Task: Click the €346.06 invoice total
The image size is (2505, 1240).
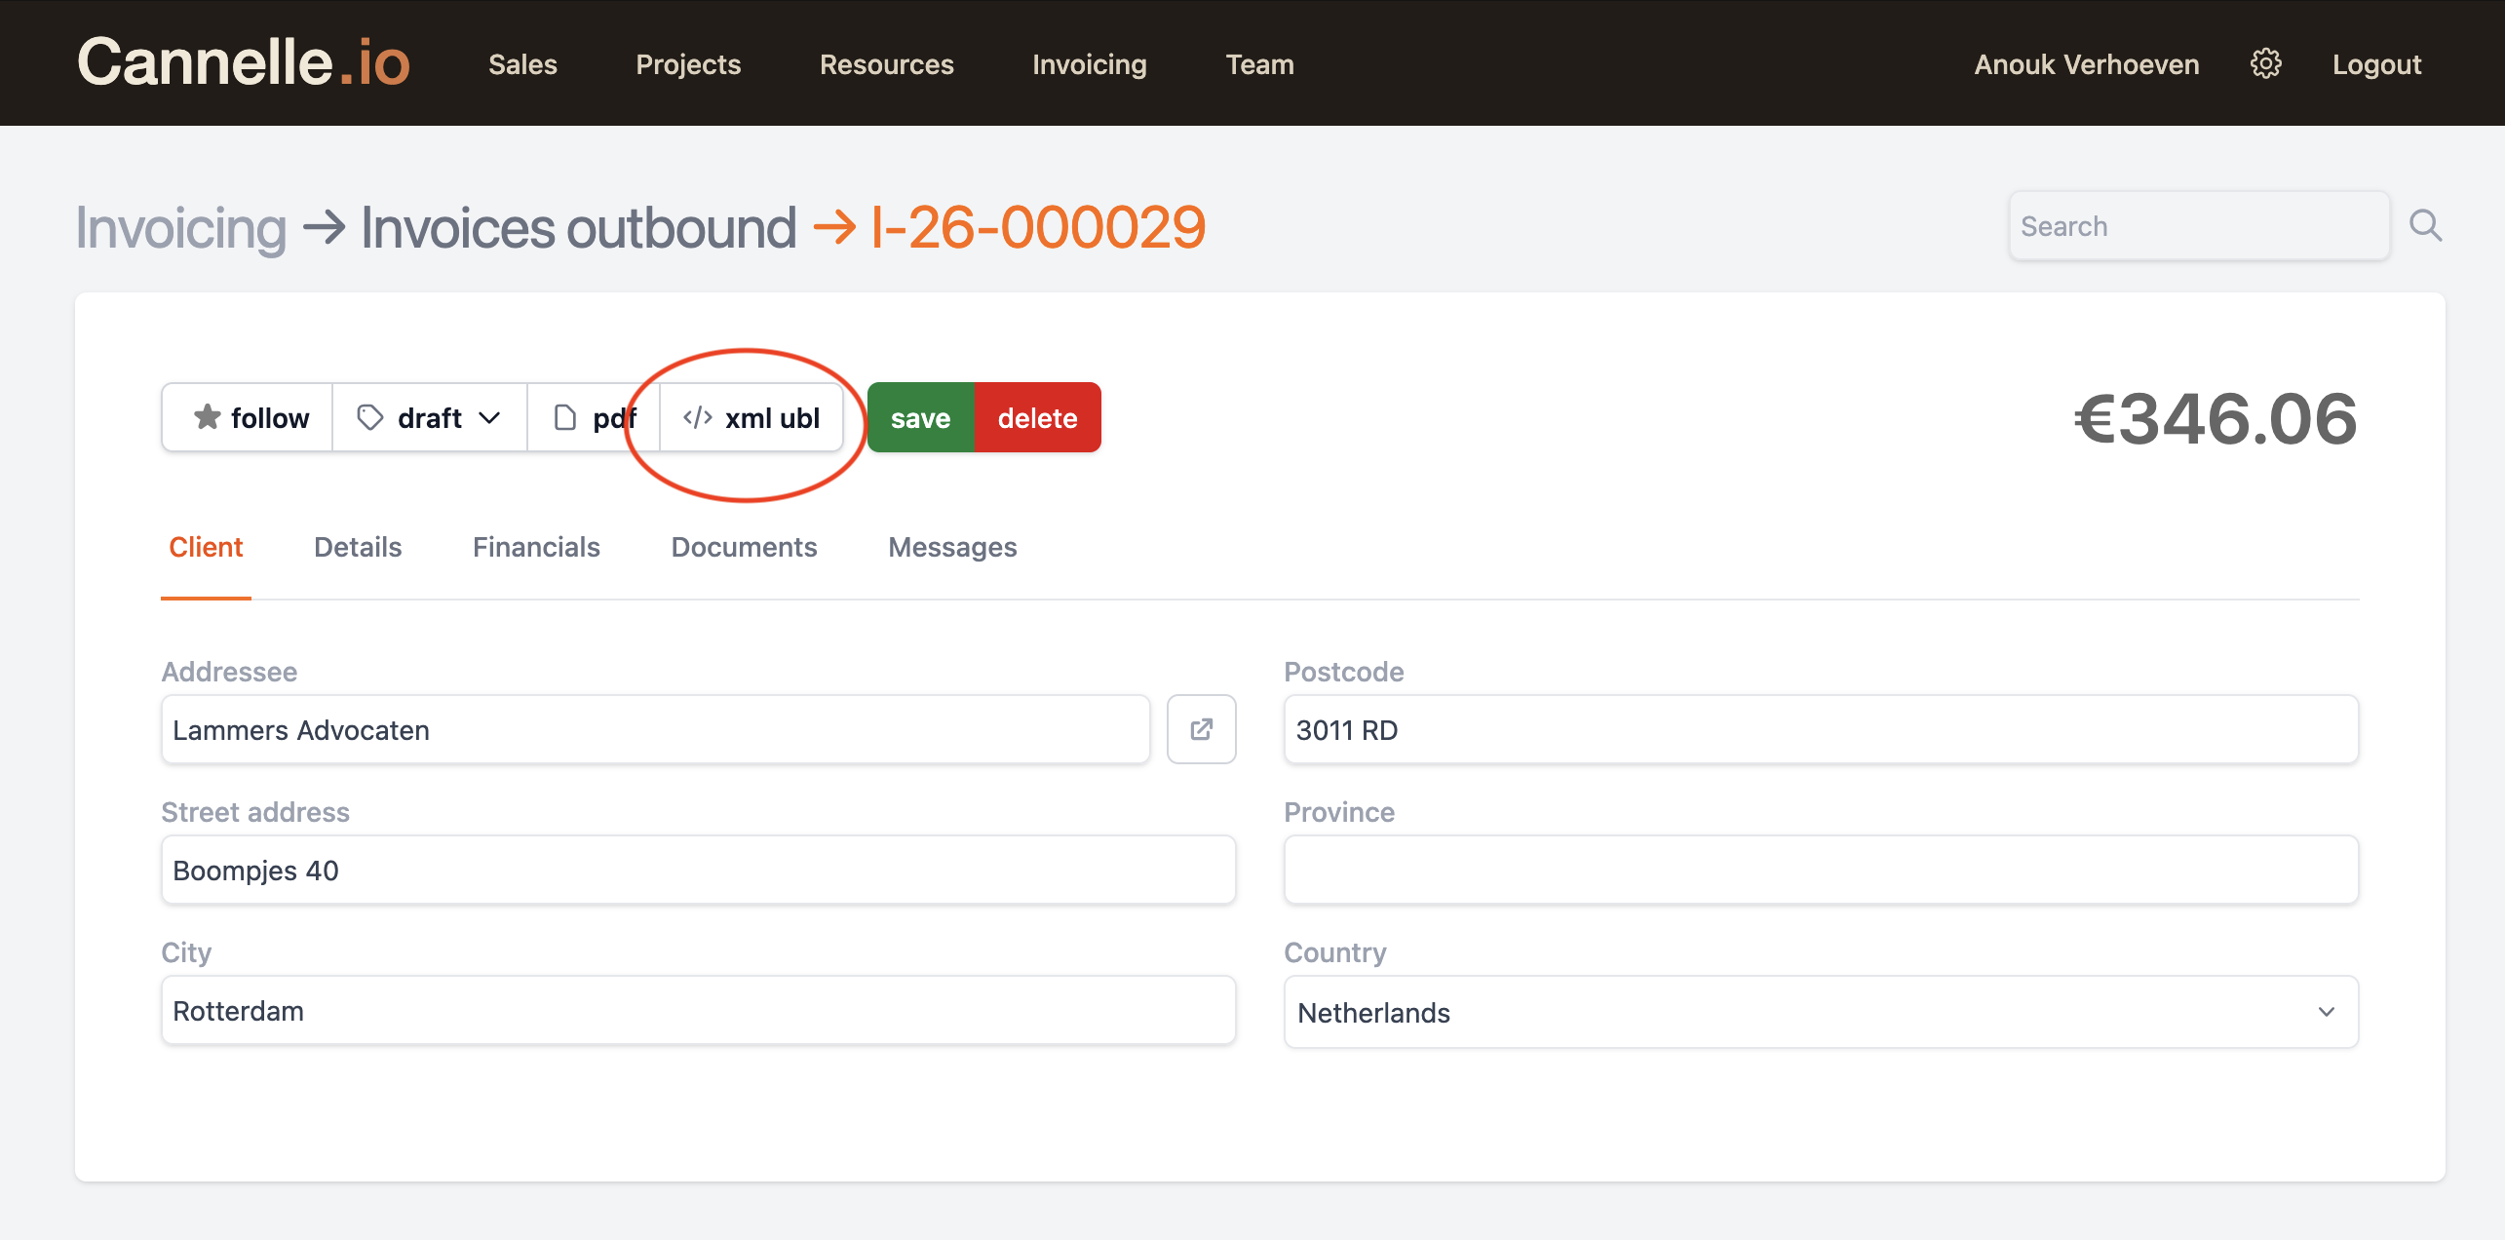Action: pyautogui.click(x=2215, y=419)
